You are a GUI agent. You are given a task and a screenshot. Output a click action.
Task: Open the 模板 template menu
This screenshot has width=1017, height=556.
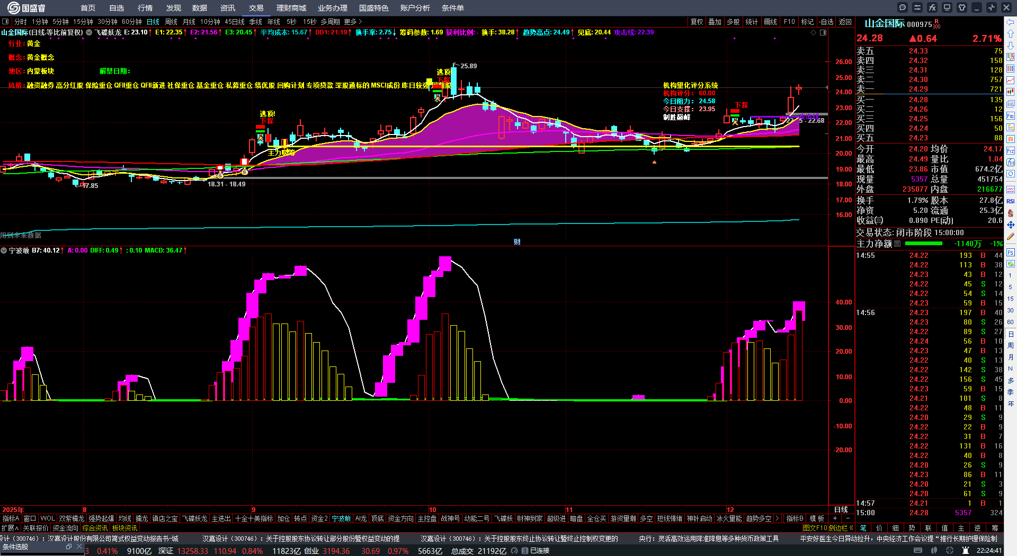click(817, 518)
